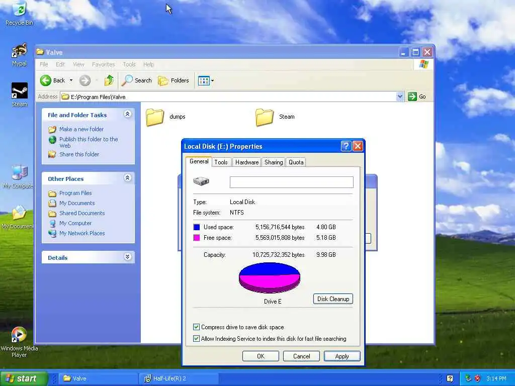The width and height of the screenshot is (515, 386).
Task: Open the Views button menu
Action: pyautogui.click(x=206, y=80)
